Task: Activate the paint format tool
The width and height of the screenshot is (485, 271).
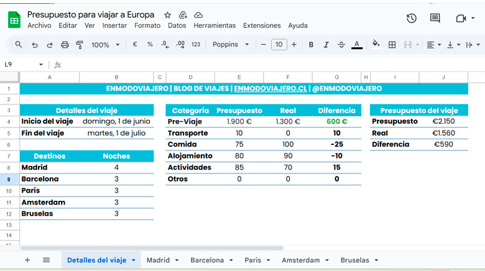Action: click(x=80, y=45)
